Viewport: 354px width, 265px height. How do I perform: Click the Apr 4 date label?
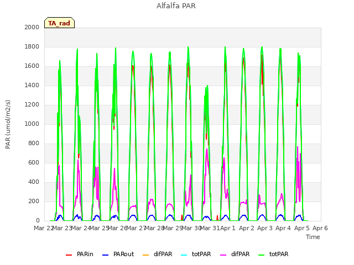[x=283, y=228]
